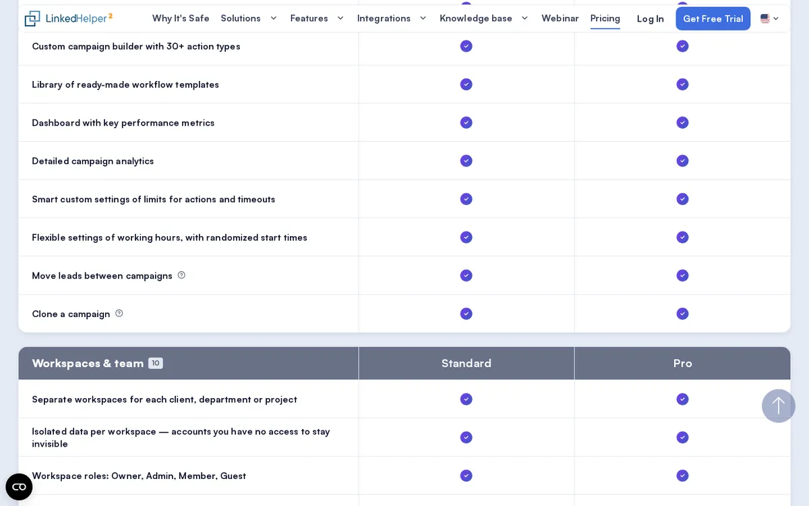Expand the Knowledge base dropdown chevron
The image size is (809, 506).
(525, 18)
